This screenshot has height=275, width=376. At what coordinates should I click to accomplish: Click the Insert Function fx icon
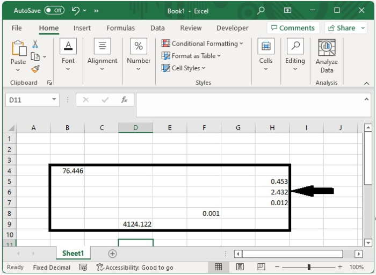pos(124,100)
